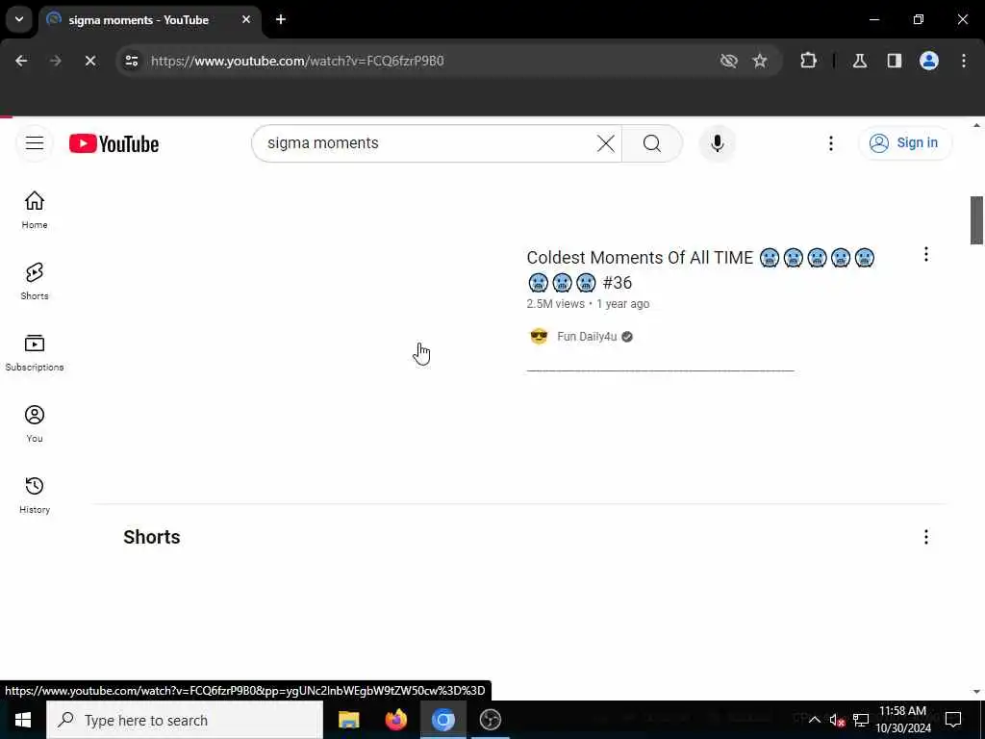Click the crossed-out eye icon in the address bar
Screen dimensions: 985x739
pos(729,61)
